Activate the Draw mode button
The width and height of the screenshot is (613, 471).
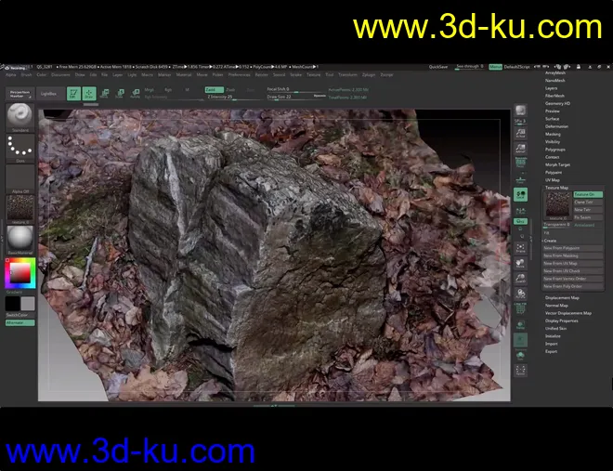click(x=89, y=94)
